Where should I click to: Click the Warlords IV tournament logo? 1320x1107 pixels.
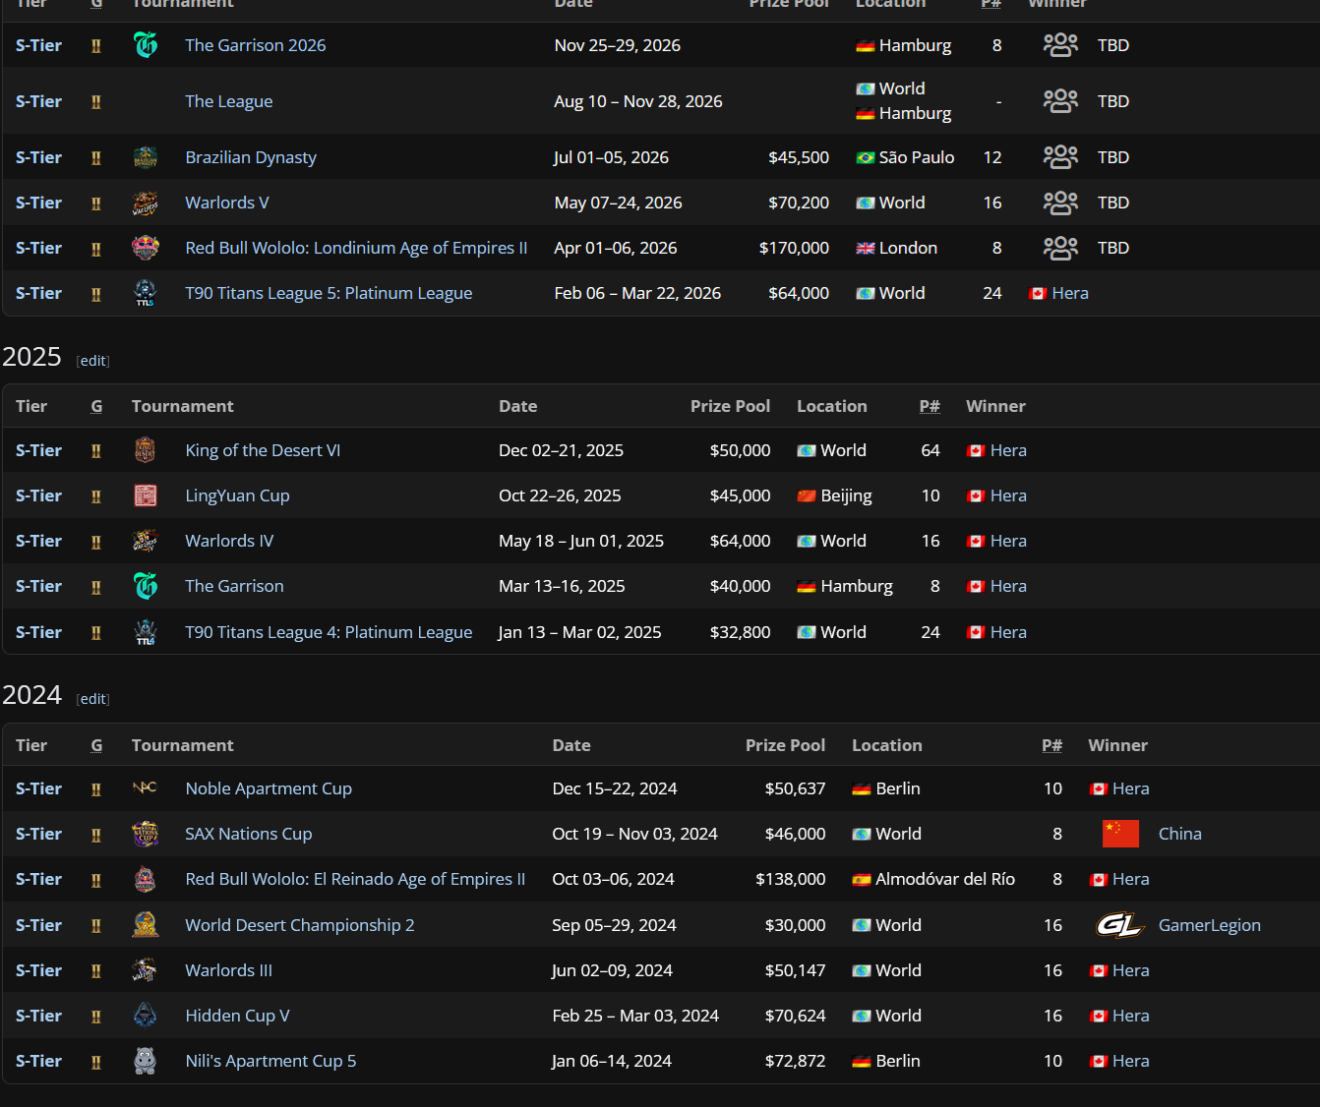(x=146, y=541)
